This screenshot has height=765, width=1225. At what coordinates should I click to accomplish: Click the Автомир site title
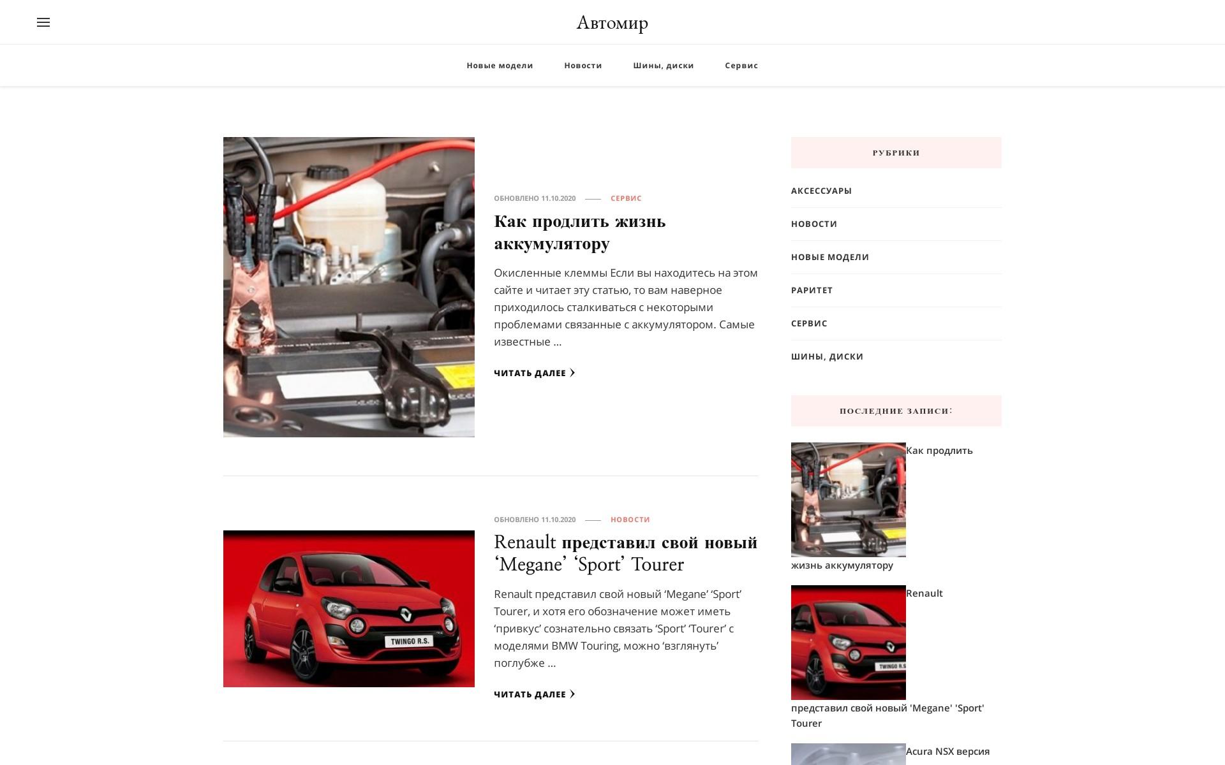(x=612, y=22)
